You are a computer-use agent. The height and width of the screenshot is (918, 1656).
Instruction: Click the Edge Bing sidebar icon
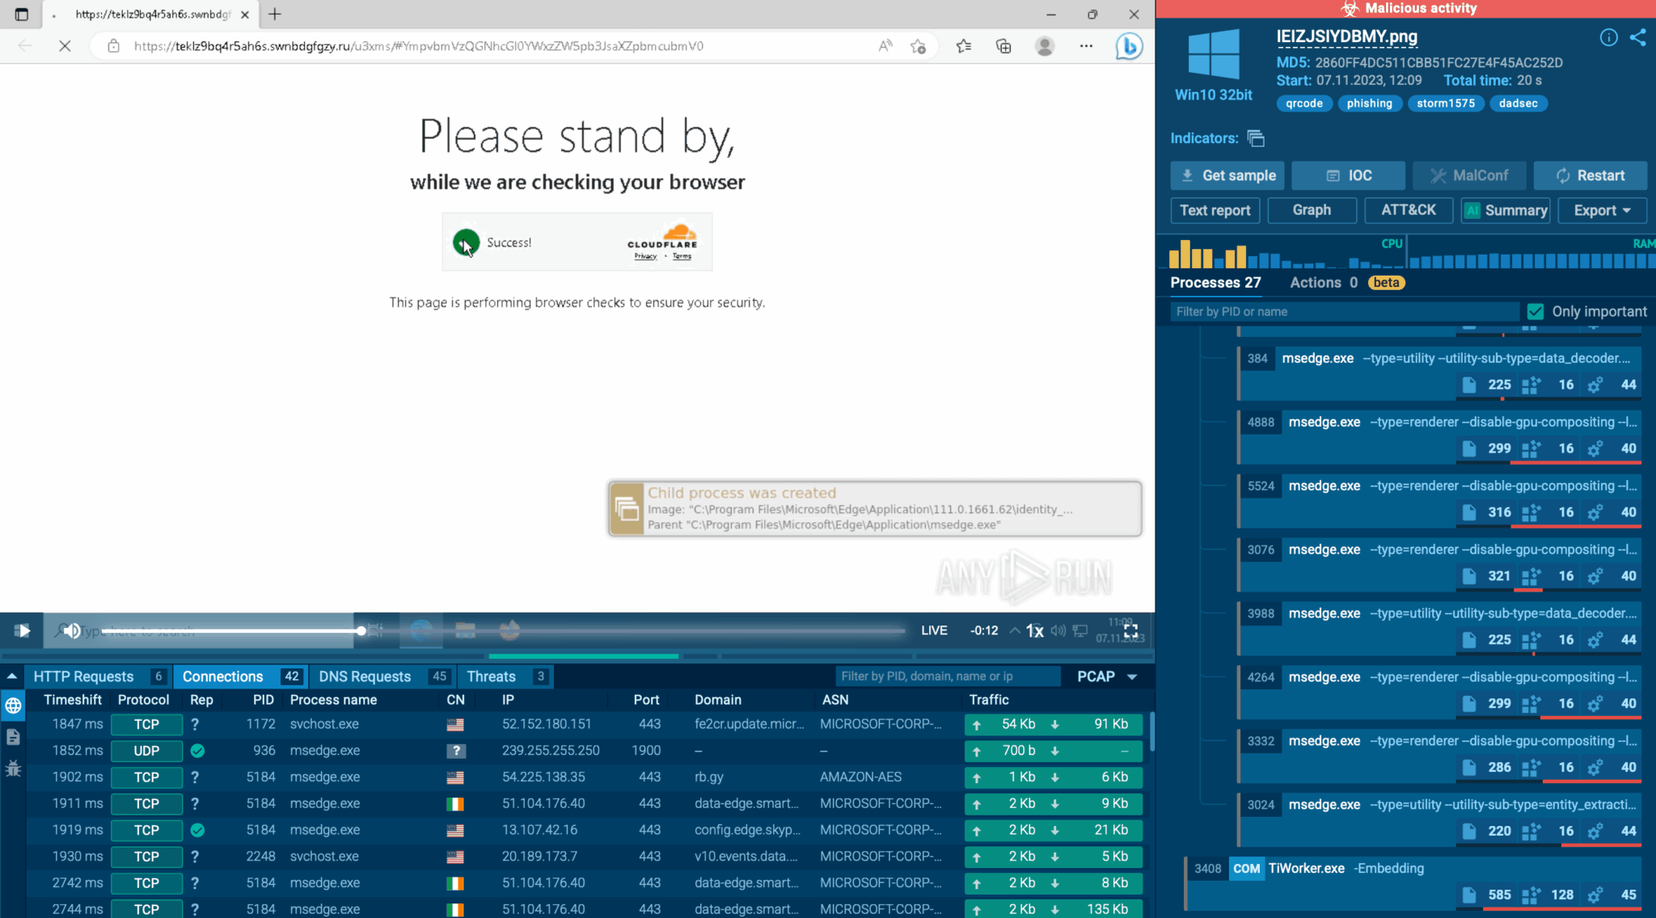pyautogui.click(x=1129, y=46)
